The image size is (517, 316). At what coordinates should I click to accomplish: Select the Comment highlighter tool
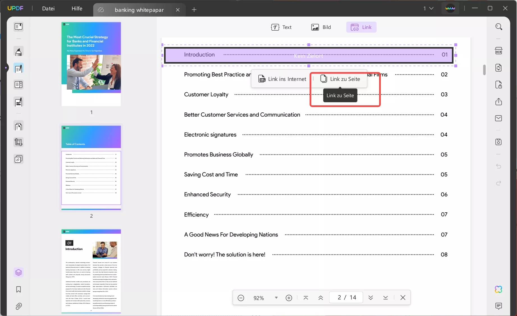(x=19, y=52)
